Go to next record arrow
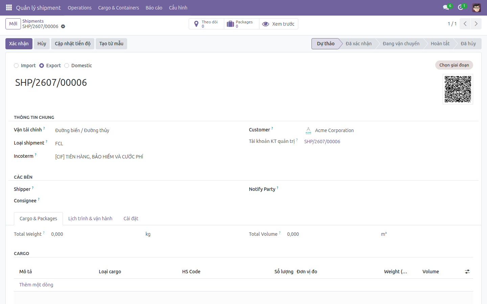 click(x=476, y=24)
